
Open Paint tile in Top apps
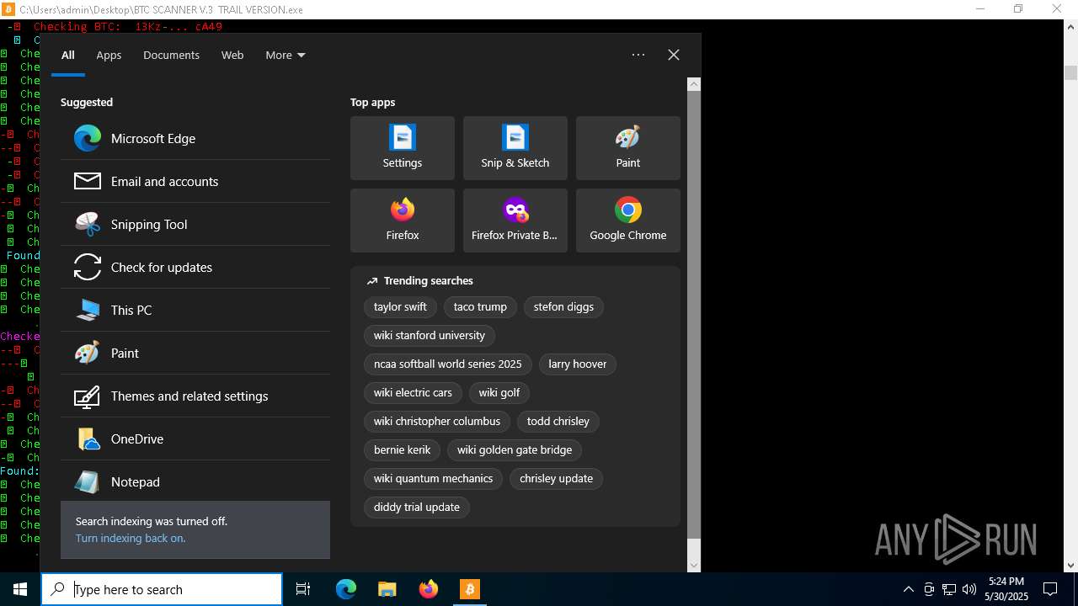[x=628, y=148]
